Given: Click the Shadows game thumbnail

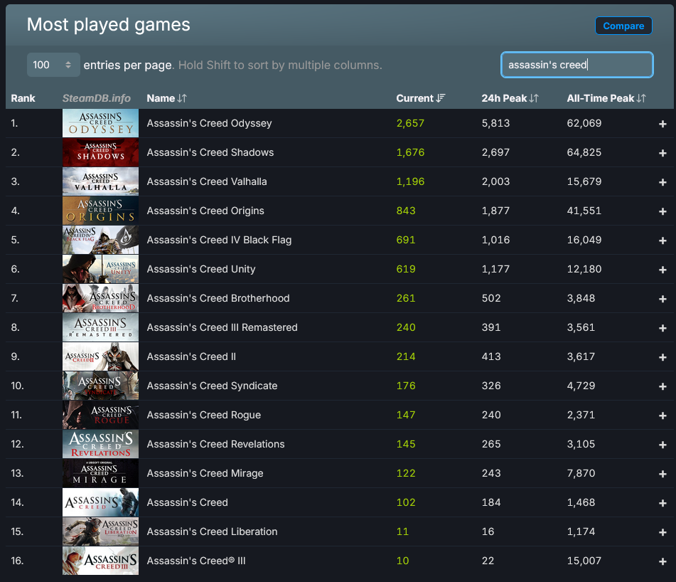Looking at the screenshot, I should coord(100,152).
